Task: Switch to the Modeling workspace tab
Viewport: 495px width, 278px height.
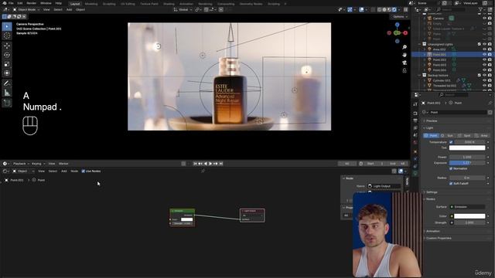Action: coord(91,4)
